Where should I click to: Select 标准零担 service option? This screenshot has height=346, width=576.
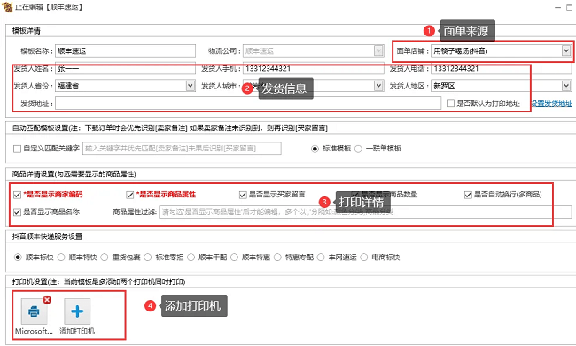pyautogui.click(x=148, y=258)
